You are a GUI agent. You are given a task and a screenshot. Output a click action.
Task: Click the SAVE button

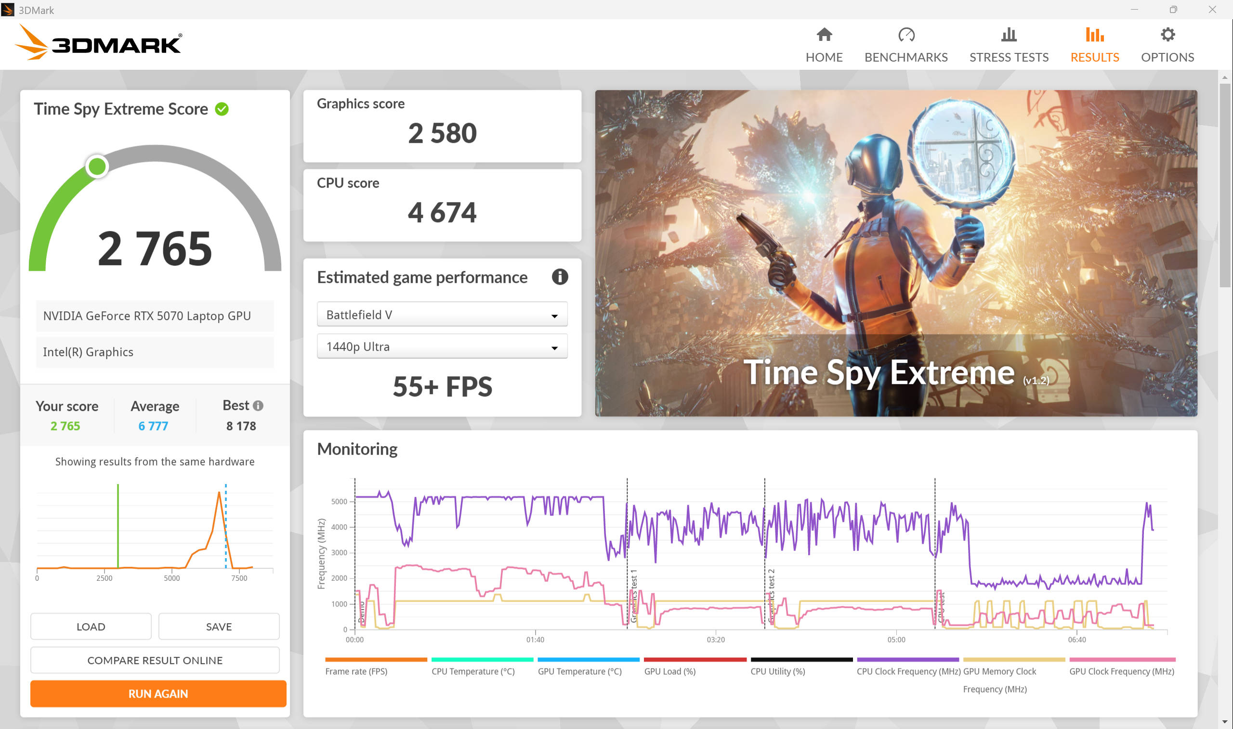(219, 627)
